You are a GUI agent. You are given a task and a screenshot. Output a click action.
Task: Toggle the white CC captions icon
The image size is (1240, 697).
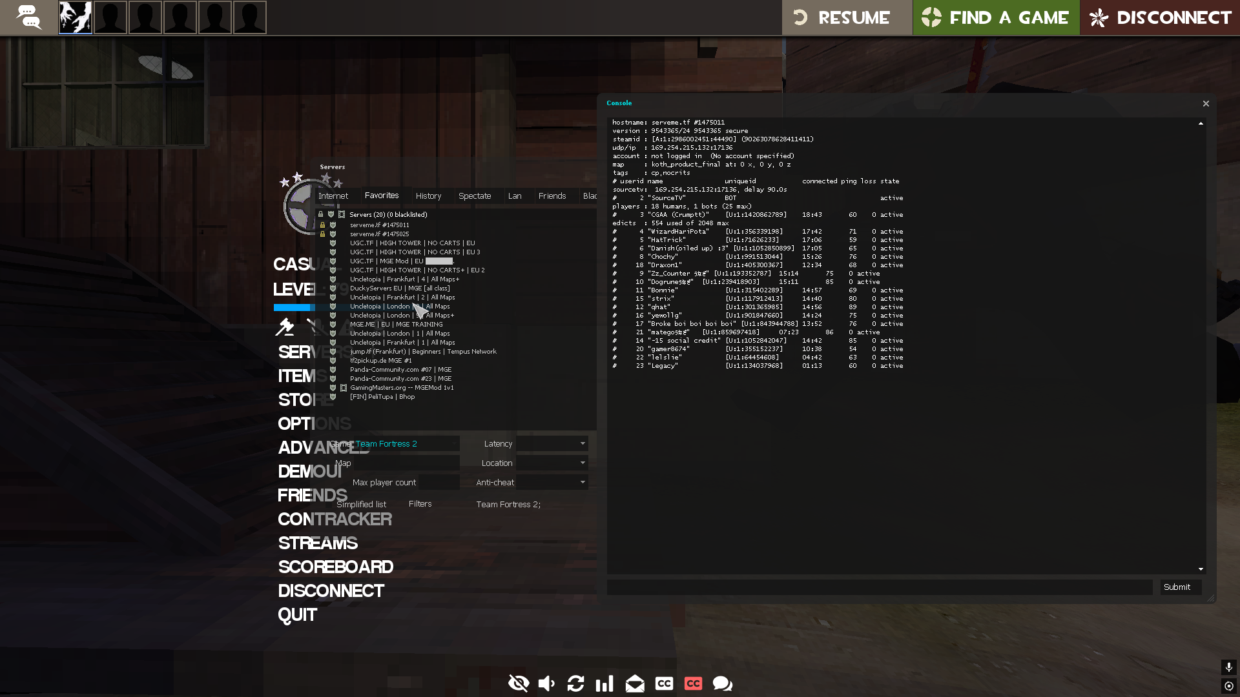point(664,683)
